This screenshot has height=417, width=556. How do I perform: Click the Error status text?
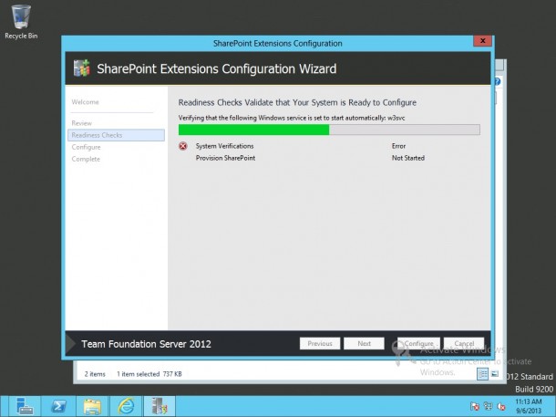pyautogui.click(x=398, y=146)
